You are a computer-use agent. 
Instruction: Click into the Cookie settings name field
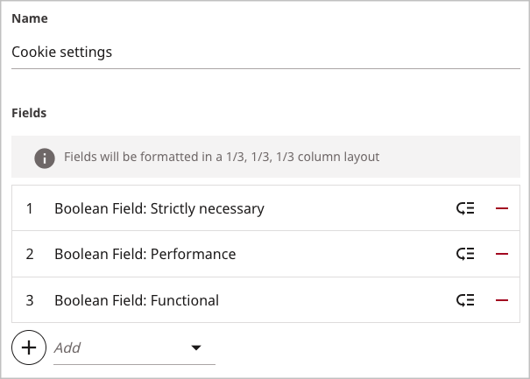pyautogui.click(x=265, y=53)
